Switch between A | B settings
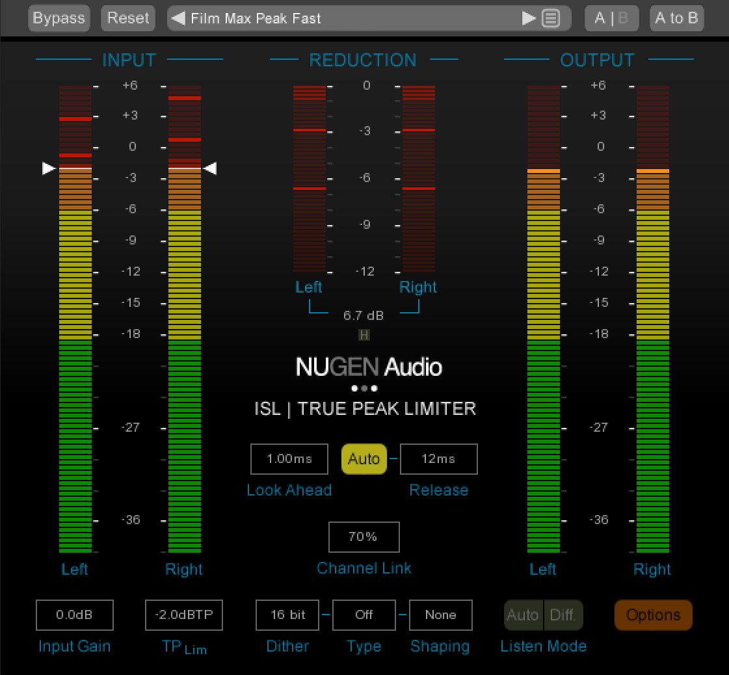This screenshot has height=675, width=729. (611, 18)
